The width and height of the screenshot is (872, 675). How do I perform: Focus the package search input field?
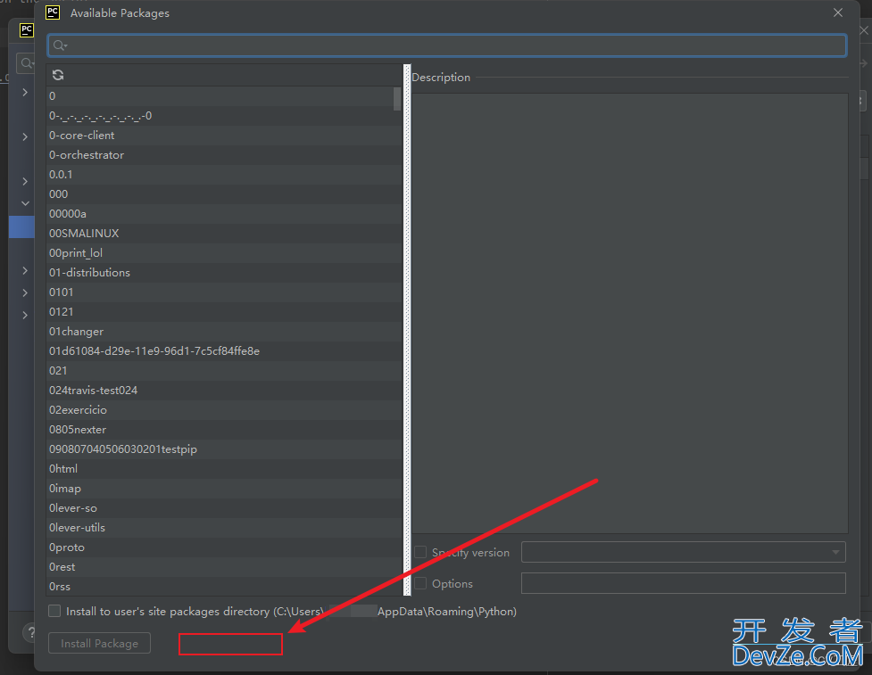[447, 45]
